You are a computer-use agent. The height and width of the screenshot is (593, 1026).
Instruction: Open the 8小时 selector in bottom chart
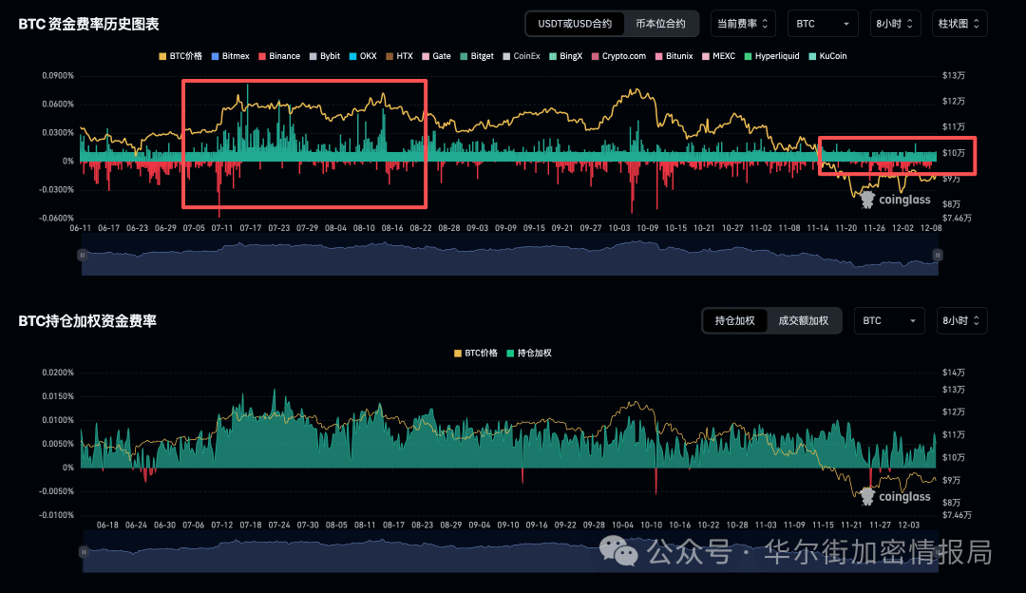click(961, 320)
